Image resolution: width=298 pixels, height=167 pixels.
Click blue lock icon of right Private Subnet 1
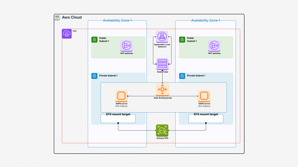pos(182,76)
